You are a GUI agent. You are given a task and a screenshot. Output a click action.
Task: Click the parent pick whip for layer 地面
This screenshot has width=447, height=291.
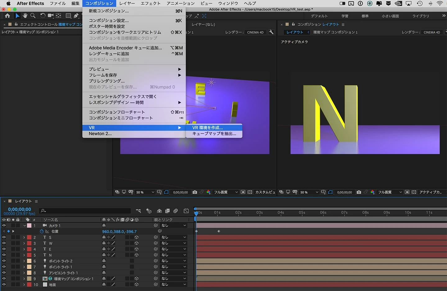coord(156,284)
